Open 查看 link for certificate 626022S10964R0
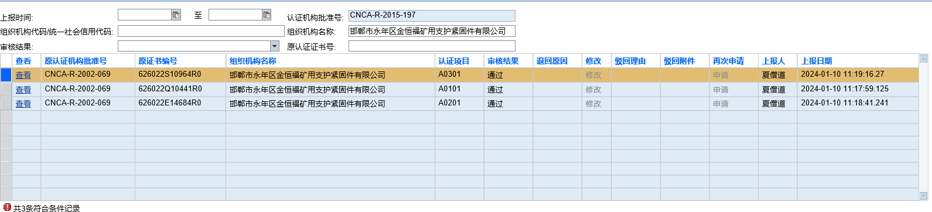 23,75
